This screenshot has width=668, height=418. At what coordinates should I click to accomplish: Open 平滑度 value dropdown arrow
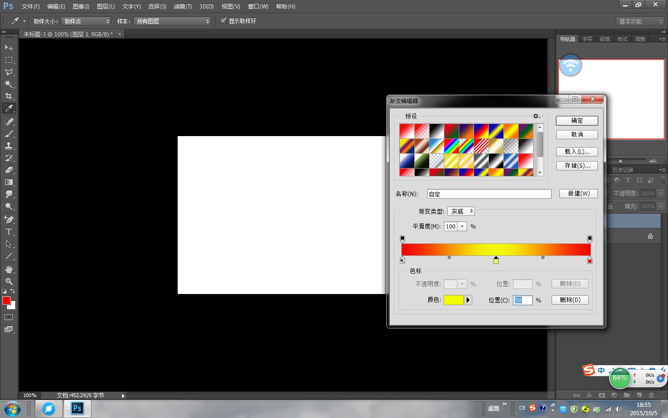pyautogui.click(x=462, y=227)
